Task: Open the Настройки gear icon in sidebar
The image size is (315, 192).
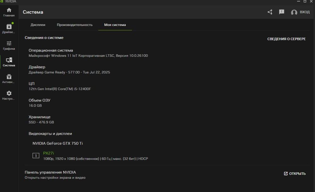Action: pyautogui.click(x=9, y=93)
